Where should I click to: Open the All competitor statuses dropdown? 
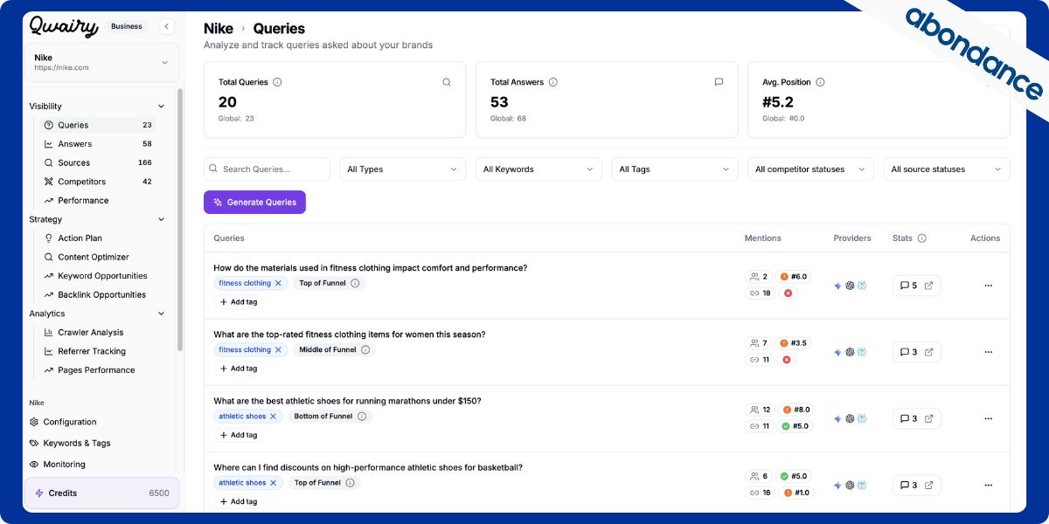tap(810, 169)
